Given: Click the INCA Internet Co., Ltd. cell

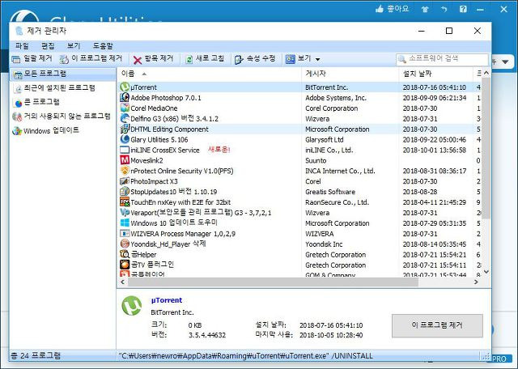Looking at the screenshot, I should [340, 171].
